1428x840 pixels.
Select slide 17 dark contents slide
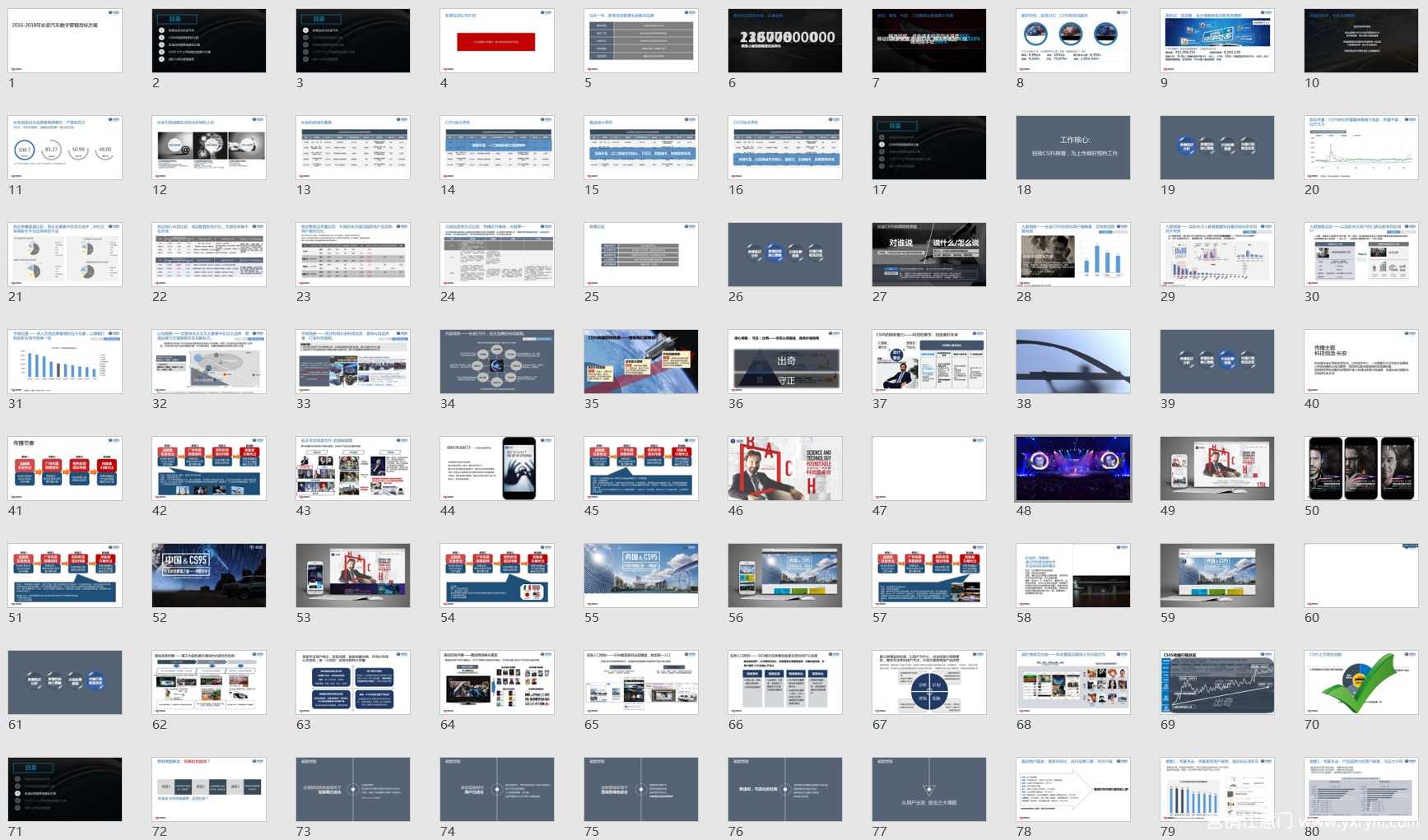click(x=929, y=147)
